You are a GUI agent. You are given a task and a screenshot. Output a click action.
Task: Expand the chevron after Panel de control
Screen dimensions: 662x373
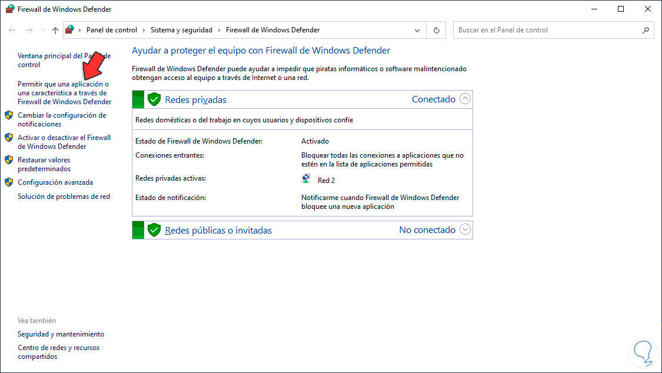coord(144,31)
